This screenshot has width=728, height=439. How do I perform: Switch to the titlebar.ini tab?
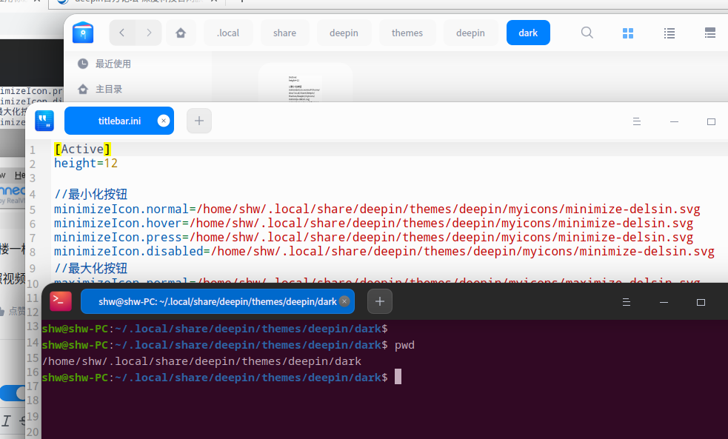[119, 121]
